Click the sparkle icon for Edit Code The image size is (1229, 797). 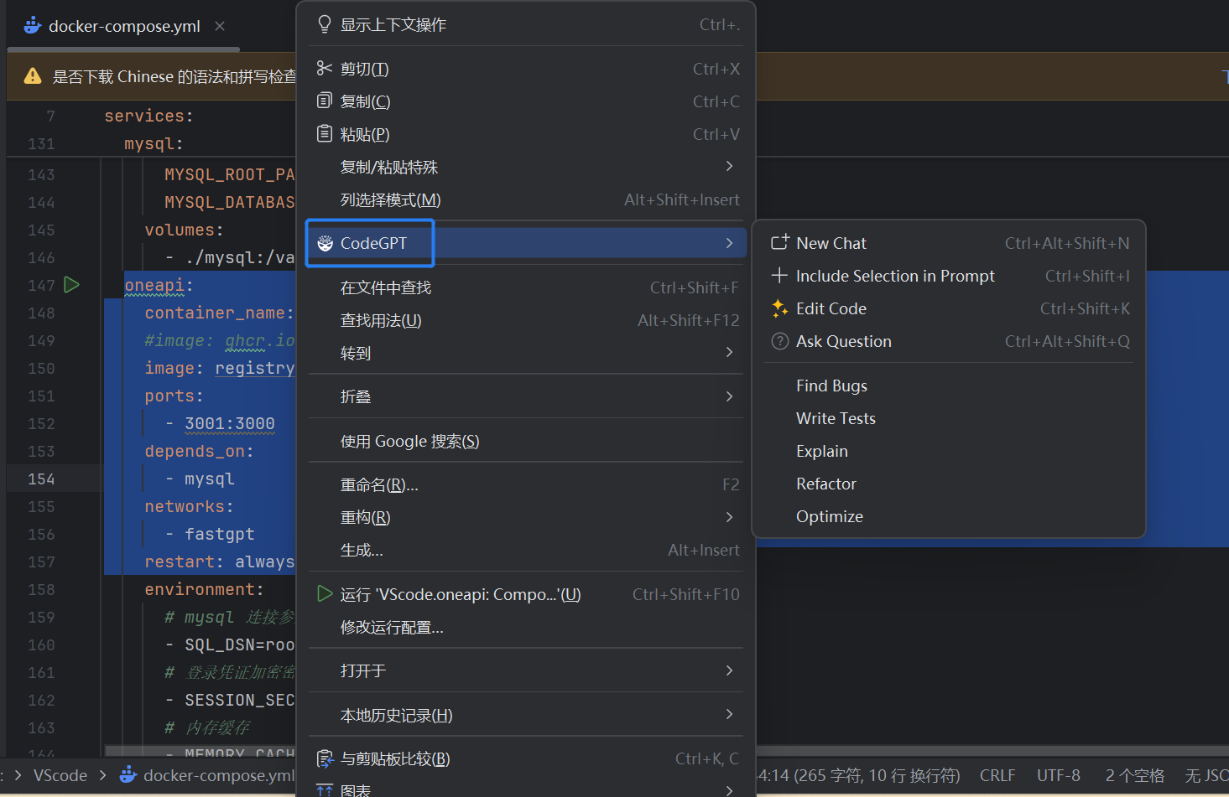point(779,308)
